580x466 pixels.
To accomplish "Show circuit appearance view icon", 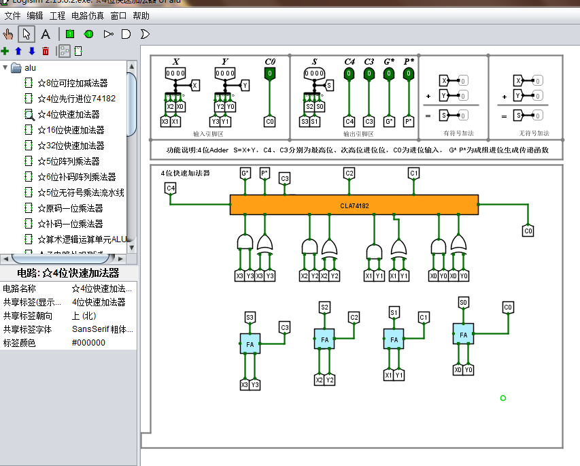I will coord(78,51).
